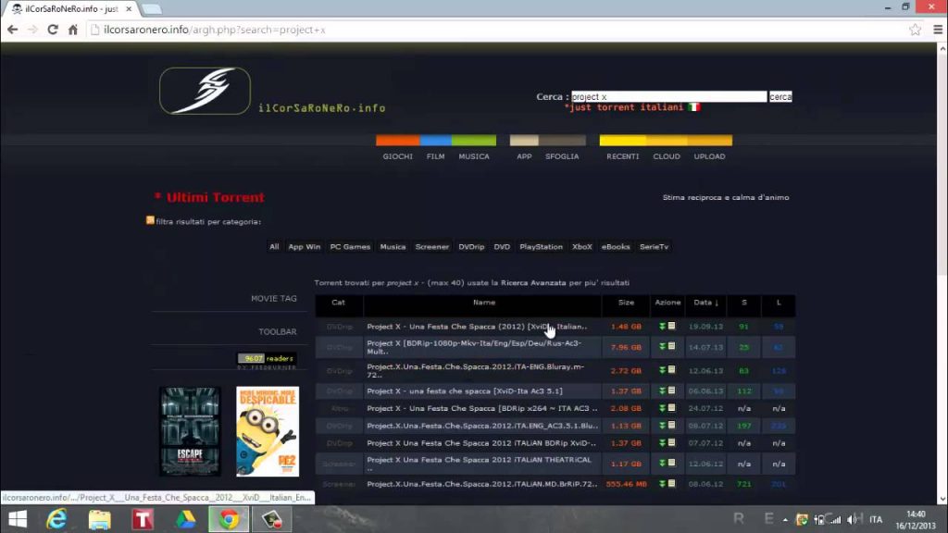Download arrows icon in 7.96 GB BDRip-1080p row
948x533 pixels.
tap(662, 347)
